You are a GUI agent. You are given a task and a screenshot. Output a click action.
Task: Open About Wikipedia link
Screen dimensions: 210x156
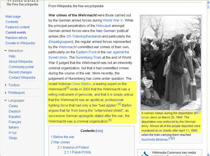[x=21, y=61]
